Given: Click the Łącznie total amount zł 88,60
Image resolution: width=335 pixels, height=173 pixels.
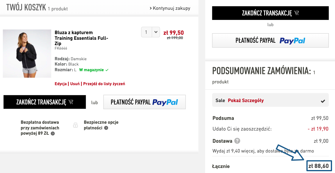Looking at the screenshot, I should click(319, 166).
